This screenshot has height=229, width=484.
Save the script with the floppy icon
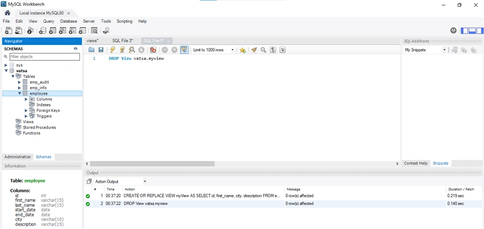point(101,50)
